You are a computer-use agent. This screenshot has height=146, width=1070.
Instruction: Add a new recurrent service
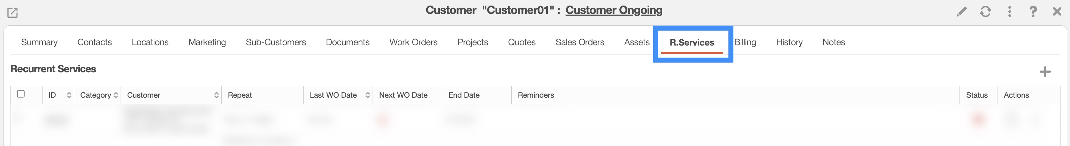coord(1045,72)
